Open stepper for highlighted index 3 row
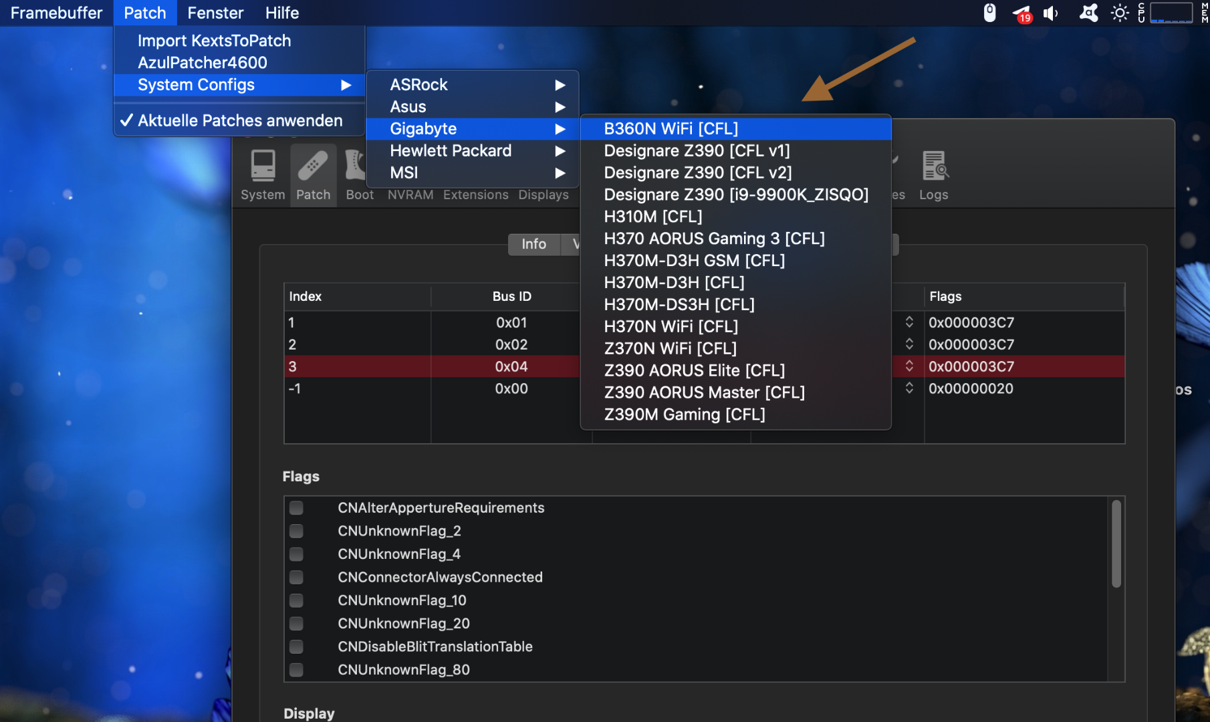The width and height of the screenshot is (1210, 722). [909, 366]
